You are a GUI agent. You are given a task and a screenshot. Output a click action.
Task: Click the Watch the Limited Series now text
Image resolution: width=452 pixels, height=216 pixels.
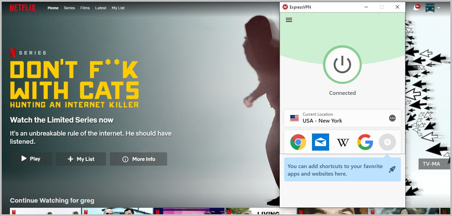tap(62, 120)
